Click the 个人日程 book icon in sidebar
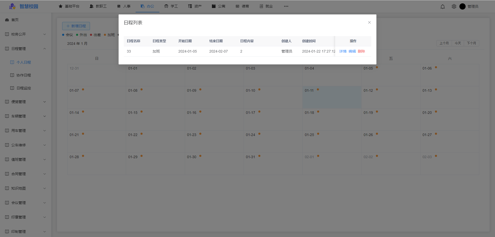The width and height of the screenshot is (495, 237). click(x=12, y=62)
